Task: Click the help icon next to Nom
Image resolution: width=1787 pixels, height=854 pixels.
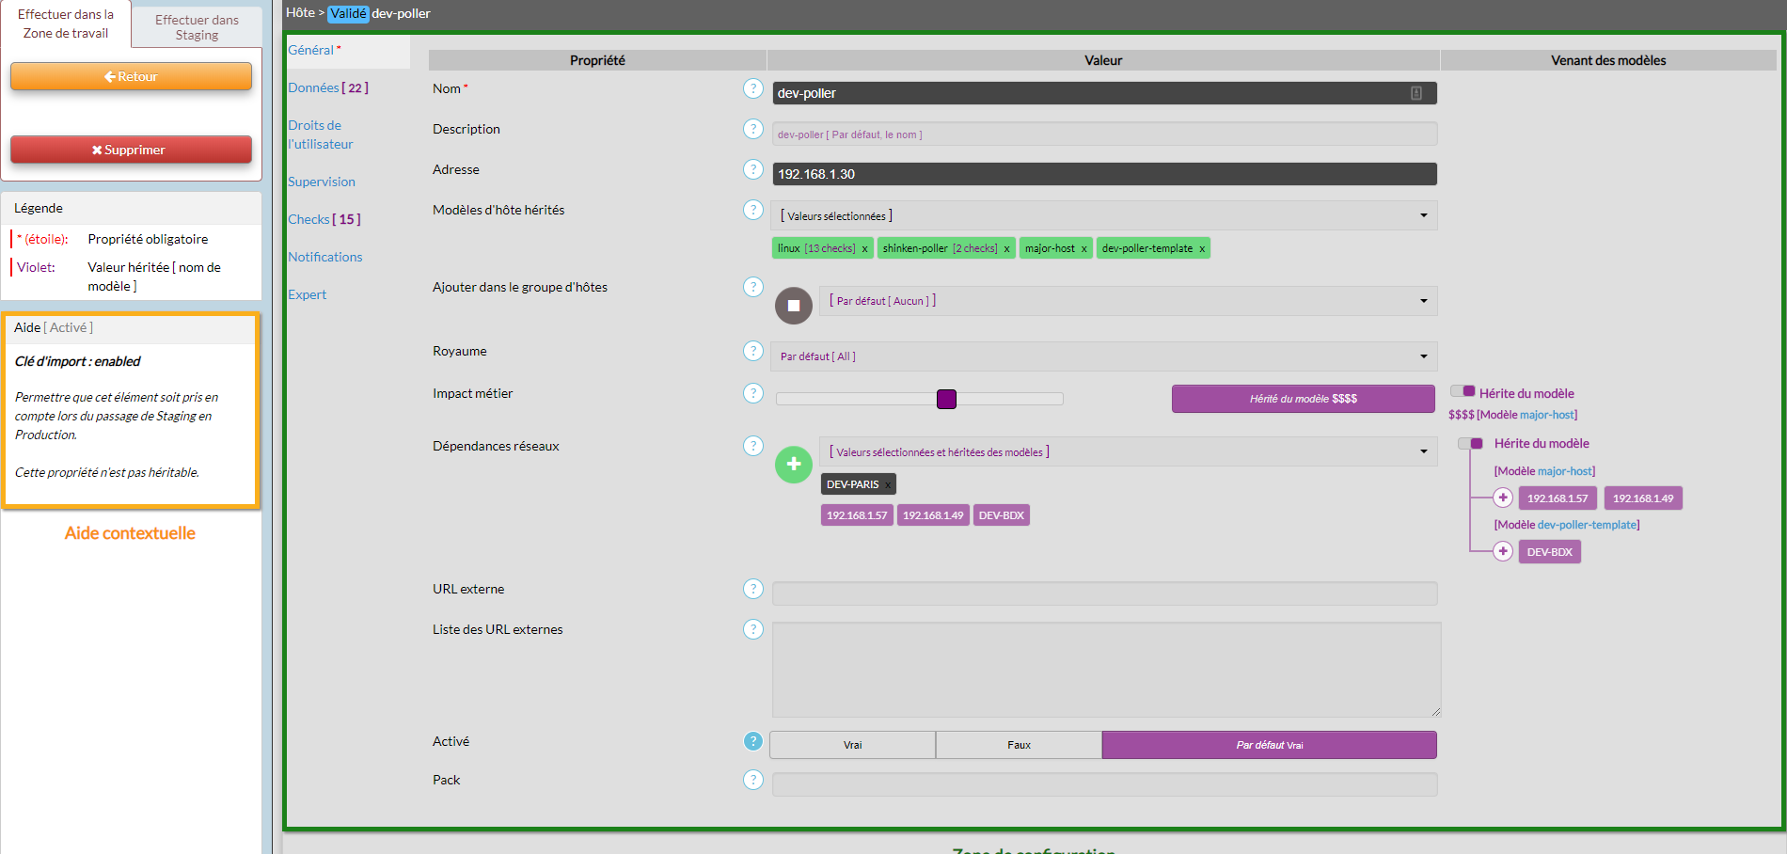Action: pos(752,88)
